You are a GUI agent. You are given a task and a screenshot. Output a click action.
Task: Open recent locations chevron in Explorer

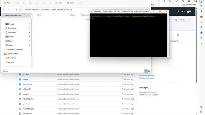12,10
